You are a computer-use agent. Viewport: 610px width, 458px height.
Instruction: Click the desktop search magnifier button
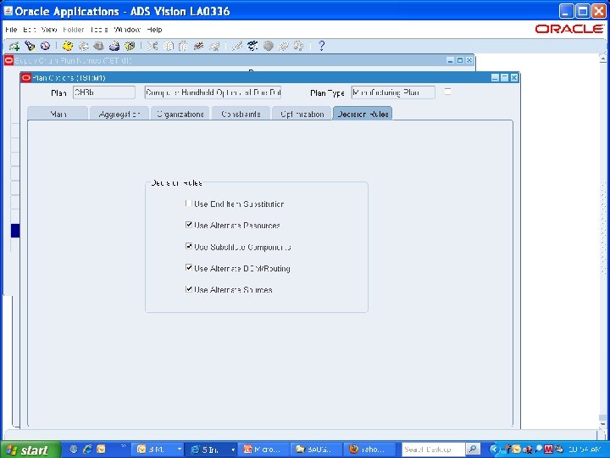coord(473,450)
